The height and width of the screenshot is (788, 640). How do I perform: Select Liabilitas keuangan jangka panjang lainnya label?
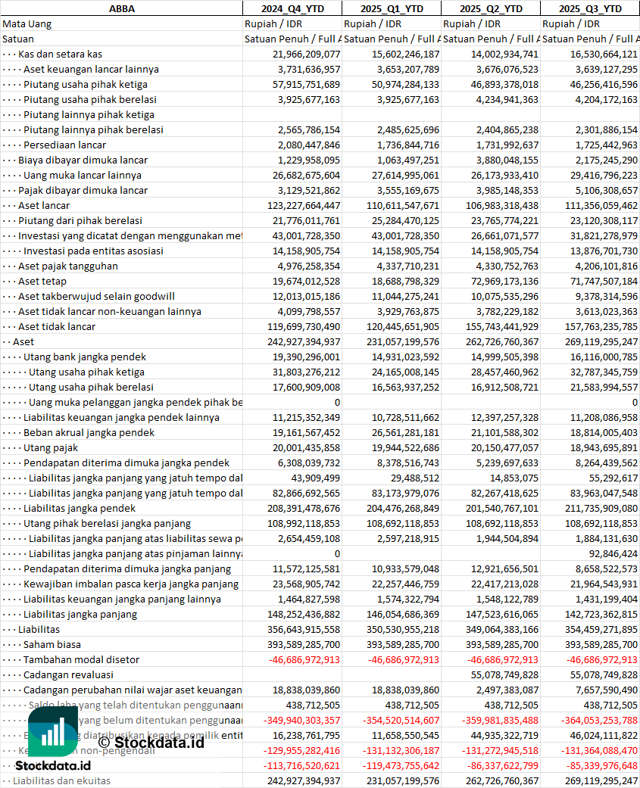(x=122, y=599)
